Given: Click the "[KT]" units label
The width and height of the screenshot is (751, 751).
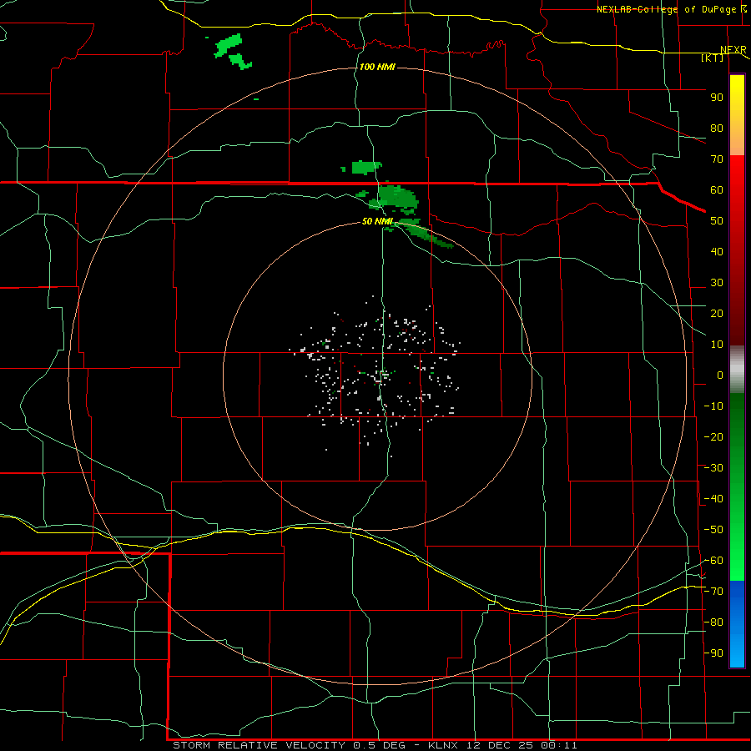Looking at the screenshot, I should click(x=713, y=58).
